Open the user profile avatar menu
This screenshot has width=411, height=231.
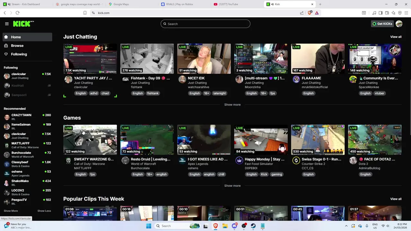click(399, 24)
